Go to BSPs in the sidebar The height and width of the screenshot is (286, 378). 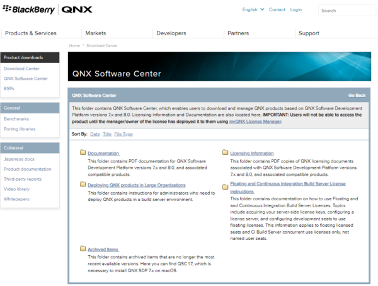click(x=9, y=89)
